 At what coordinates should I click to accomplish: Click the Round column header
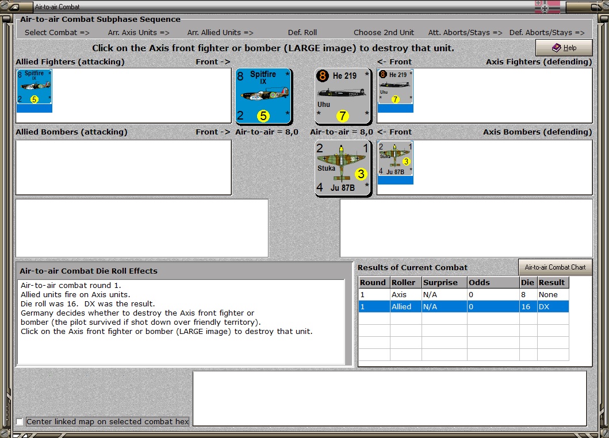pos(374,282)
